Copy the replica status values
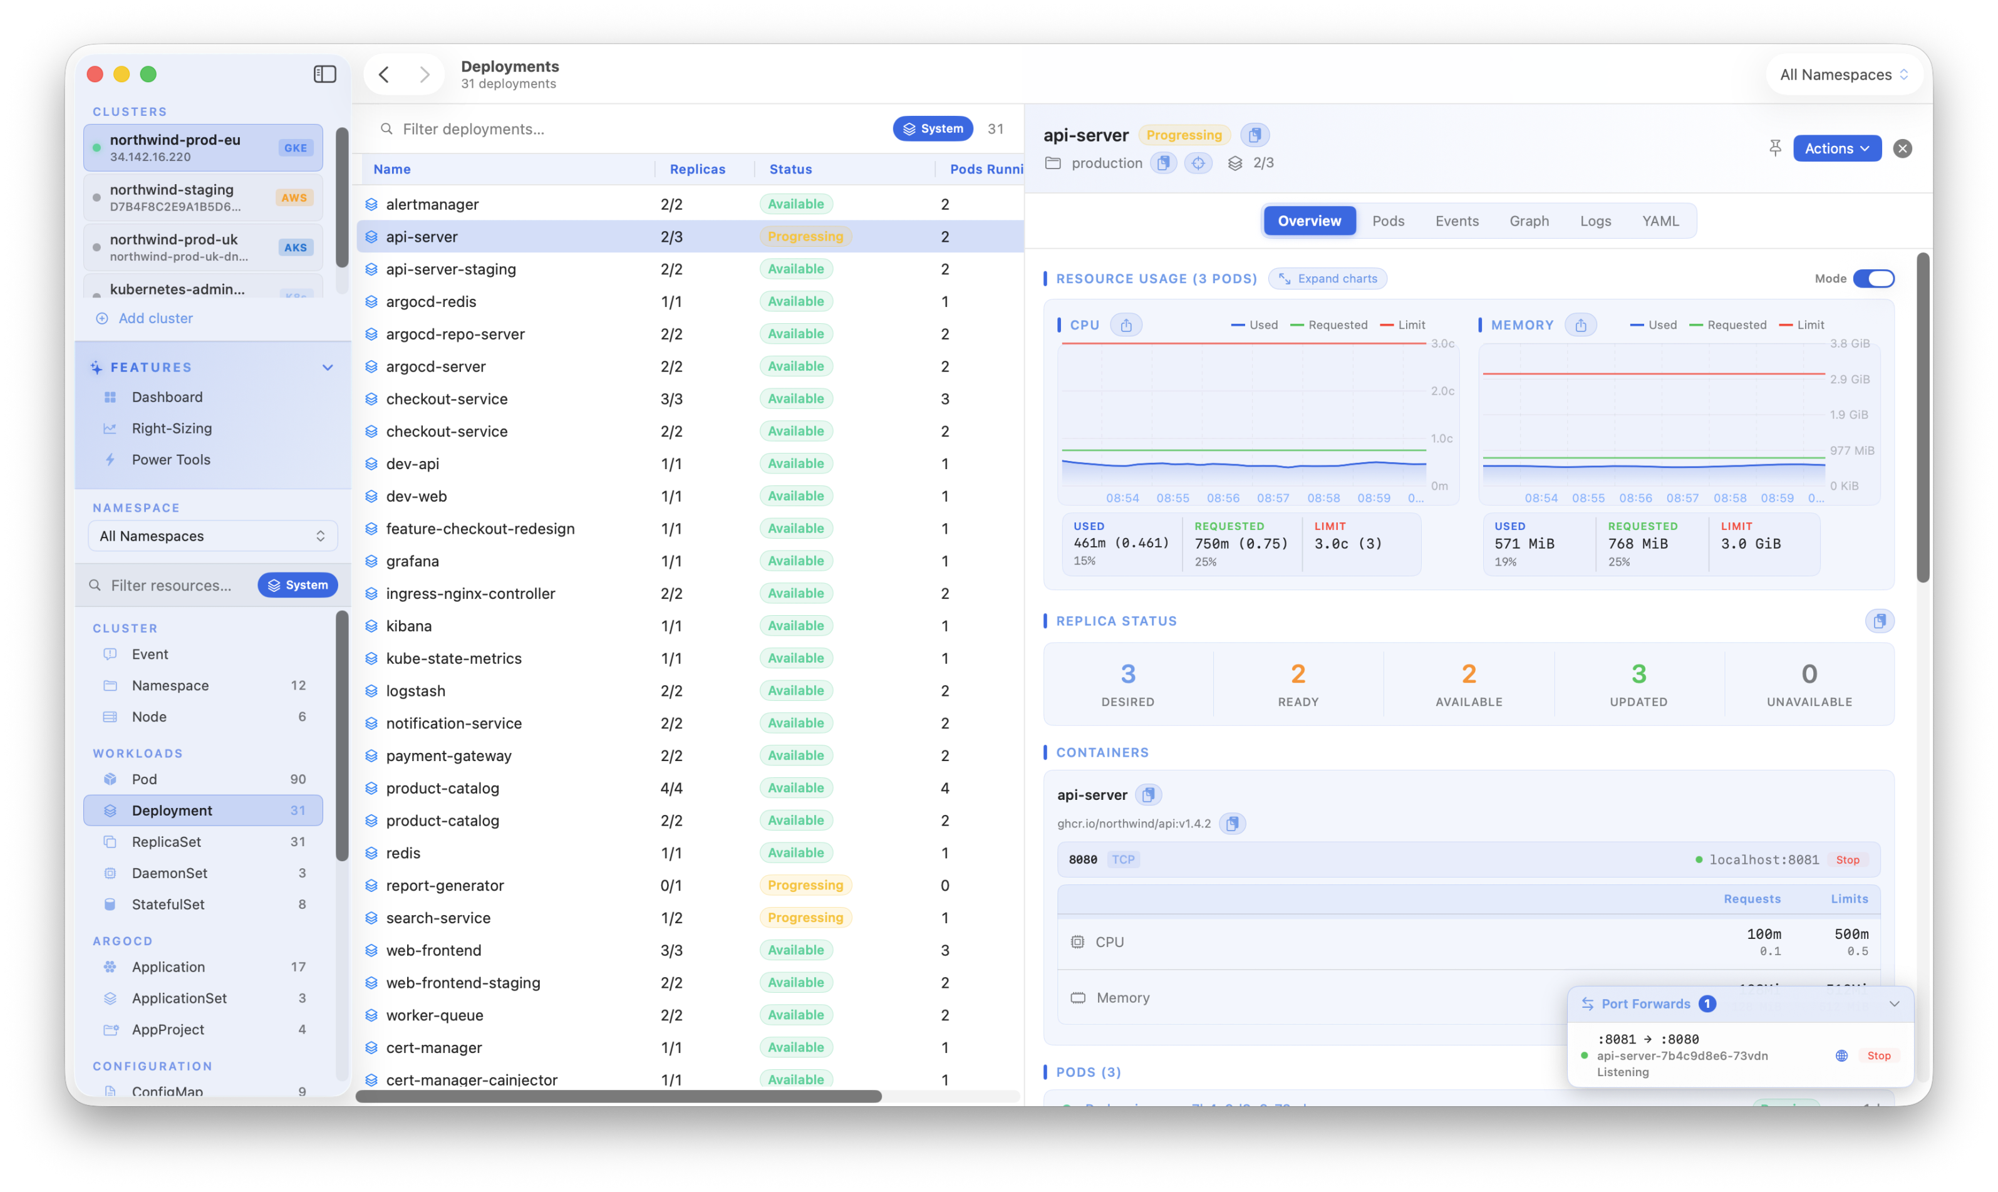This screenshot has width=1998, height=1192. point(1880,621)
